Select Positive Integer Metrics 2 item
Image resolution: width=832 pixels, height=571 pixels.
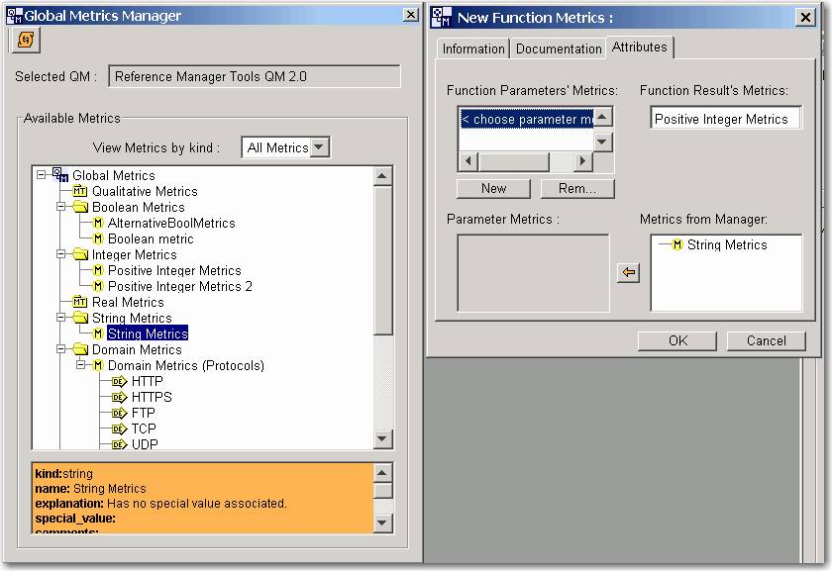(x=179, y=286)
